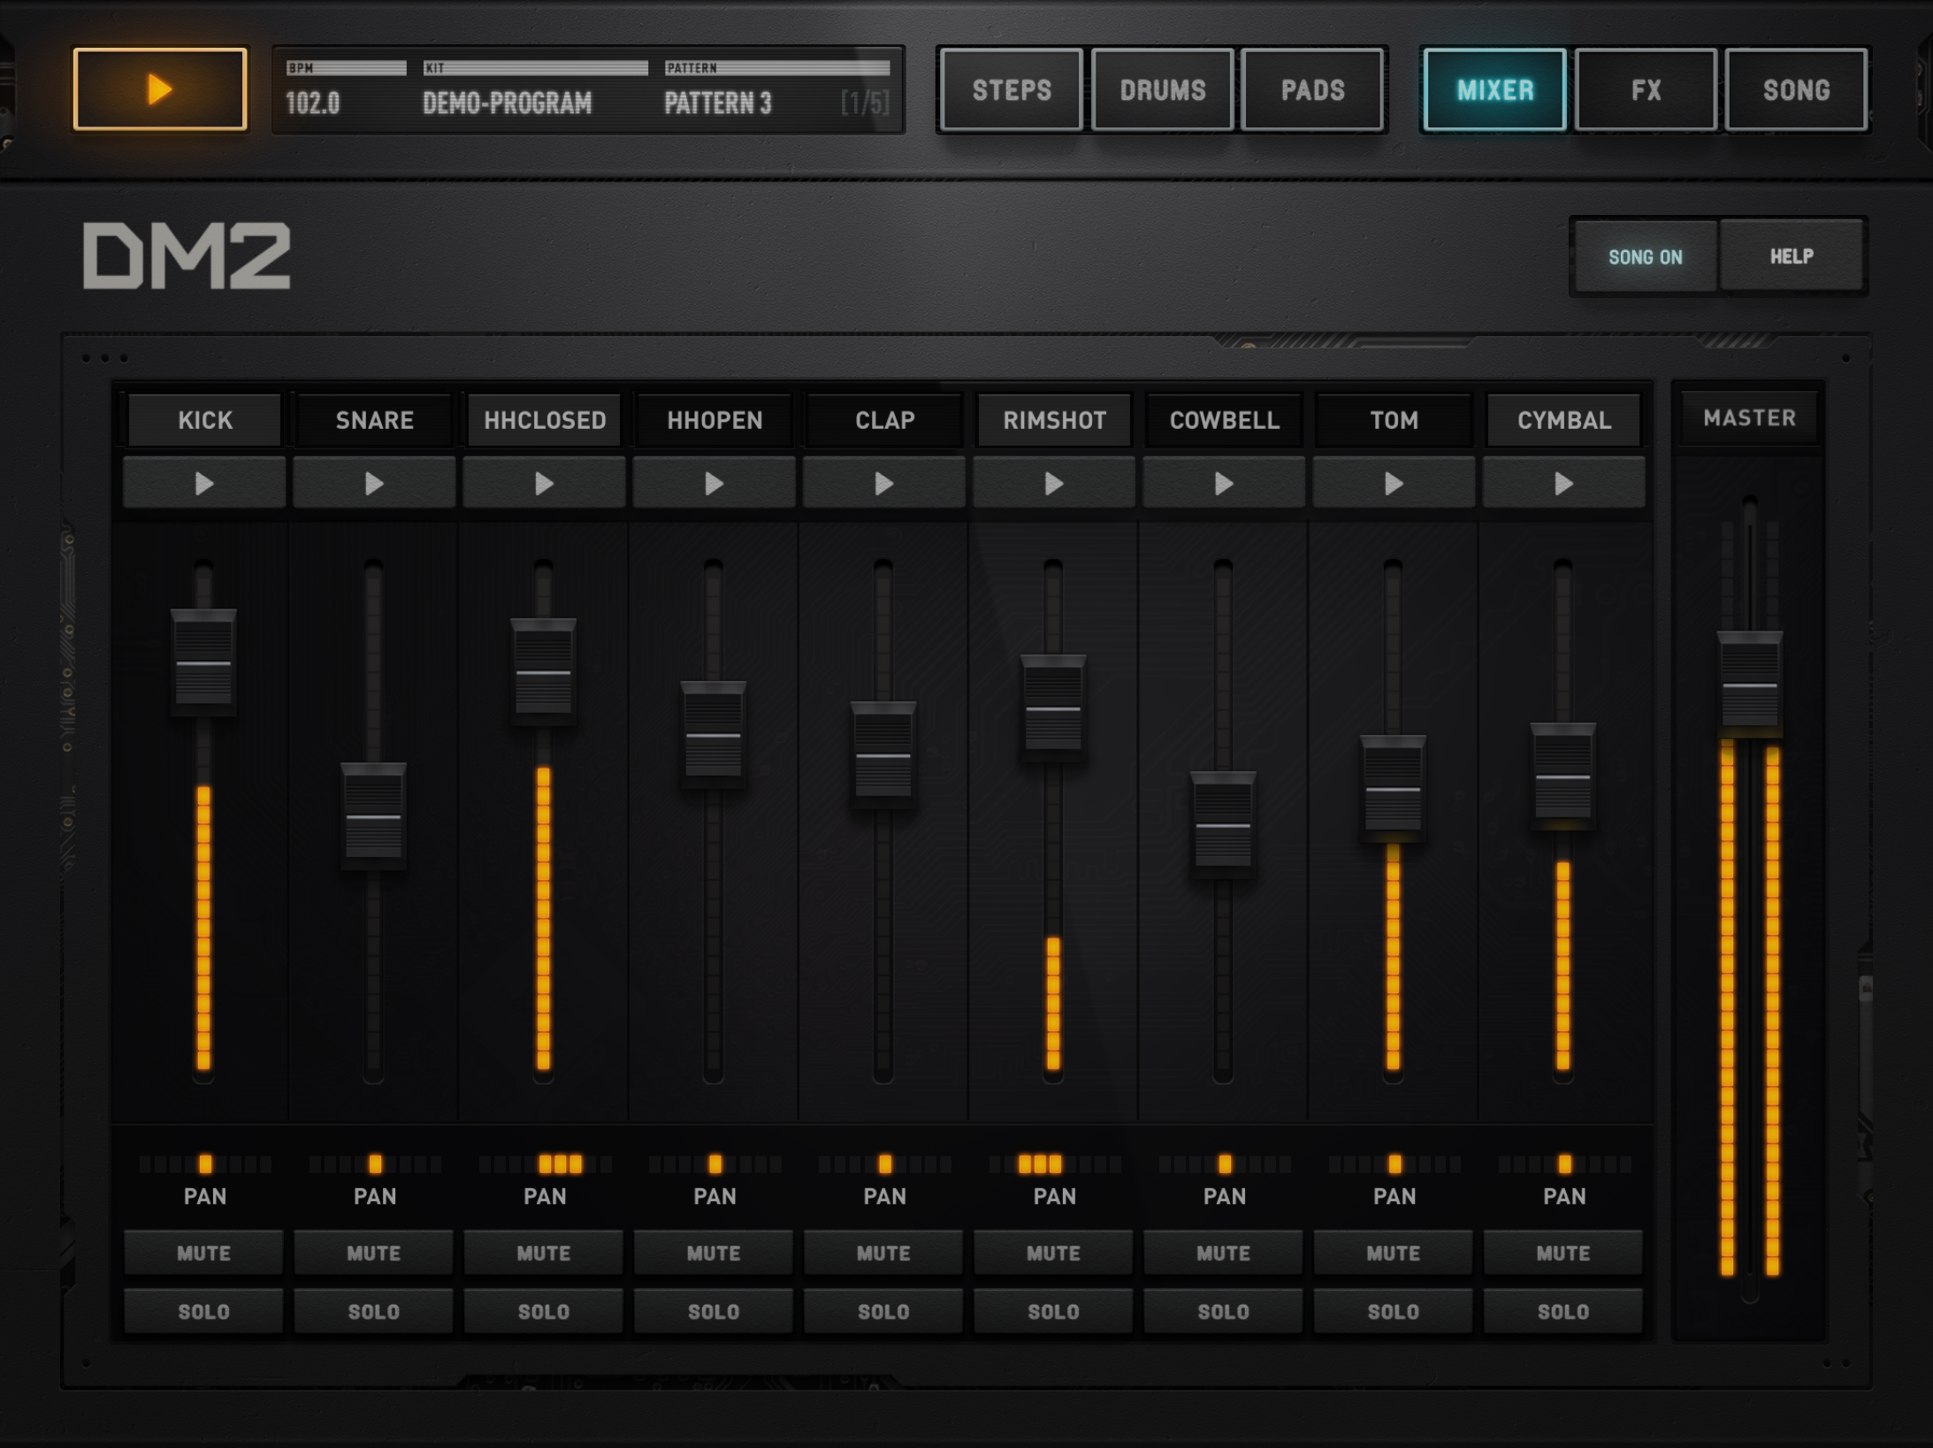Click the MASTER channel label

1749,418
